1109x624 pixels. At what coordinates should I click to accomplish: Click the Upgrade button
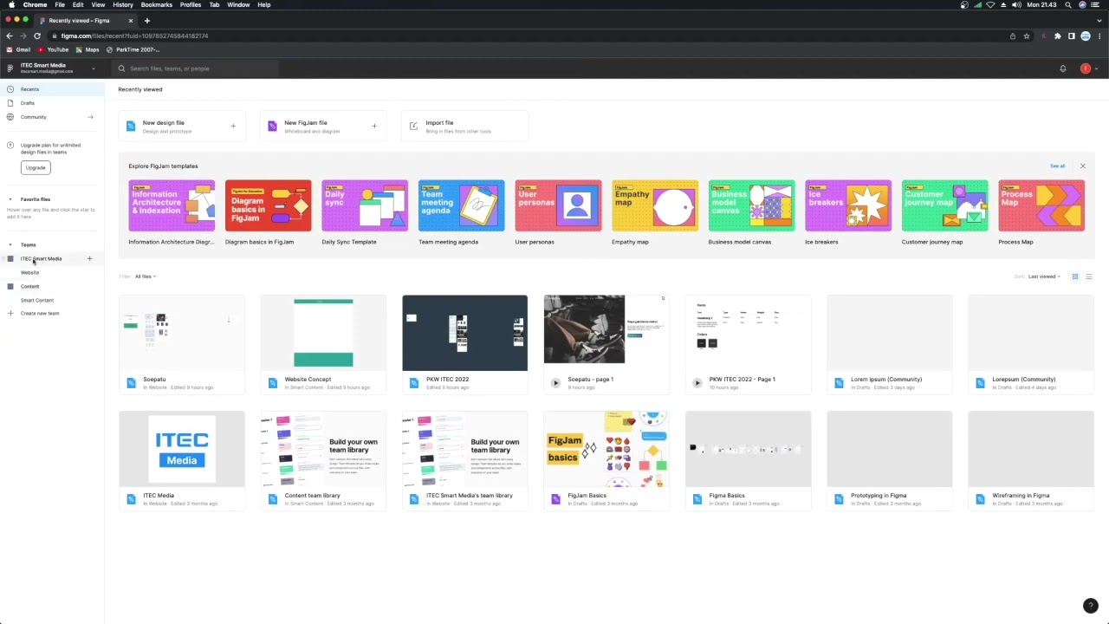[x=36, y=168]
